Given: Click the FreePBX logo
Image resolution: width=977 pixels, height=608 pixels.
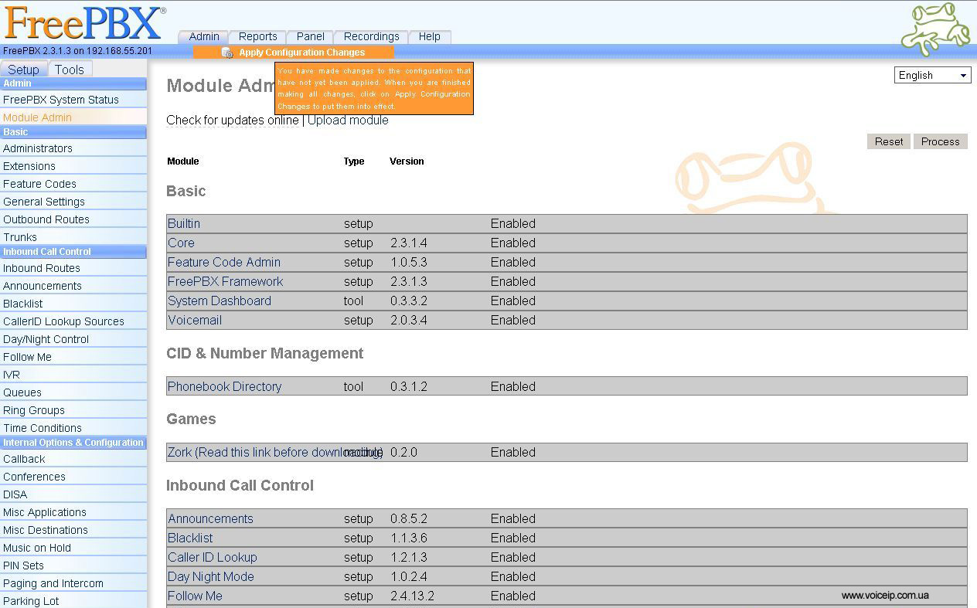Looking at the screenshot, I should pyautogui.click(x=83, y=23).
